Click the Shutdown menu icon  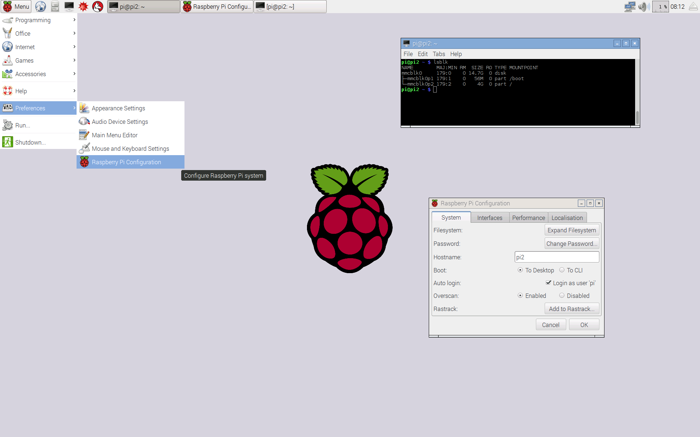click(8, 142)
